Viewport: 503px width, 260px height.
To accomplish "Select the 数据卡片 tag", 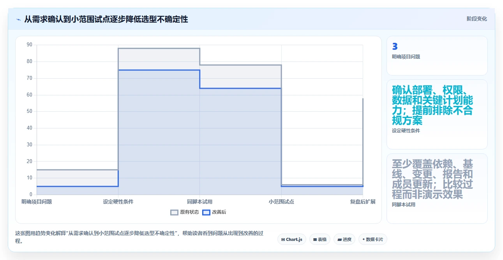I will (x=373, y=239).
